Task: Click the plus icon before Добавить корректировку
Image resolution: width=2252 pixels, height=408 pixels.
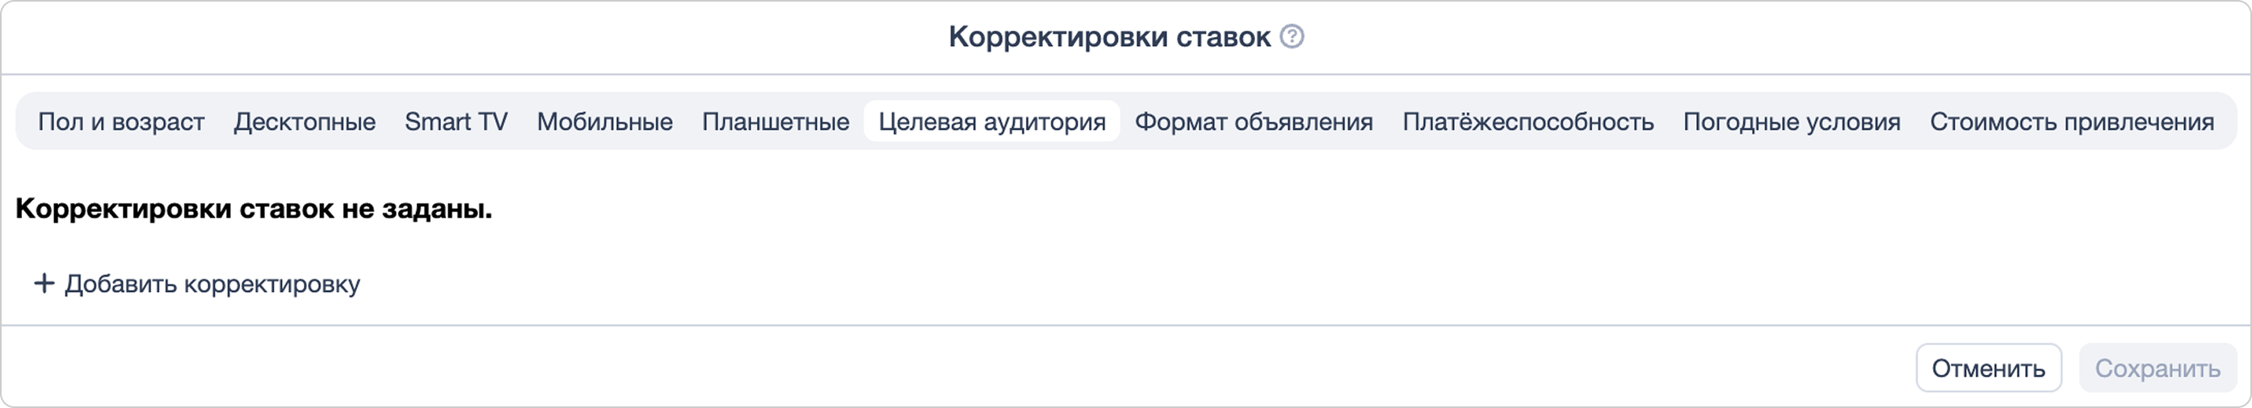Action: pos(44,283)
